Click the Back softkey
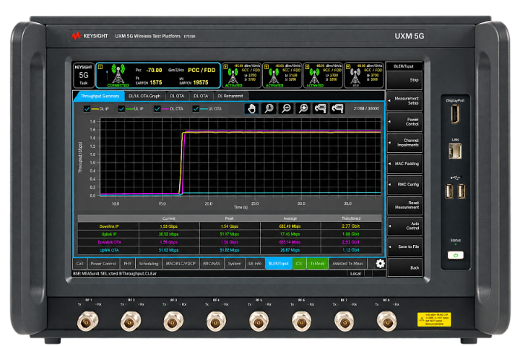Viewport: 520px width, 346px height. click(x=404, y=267)
